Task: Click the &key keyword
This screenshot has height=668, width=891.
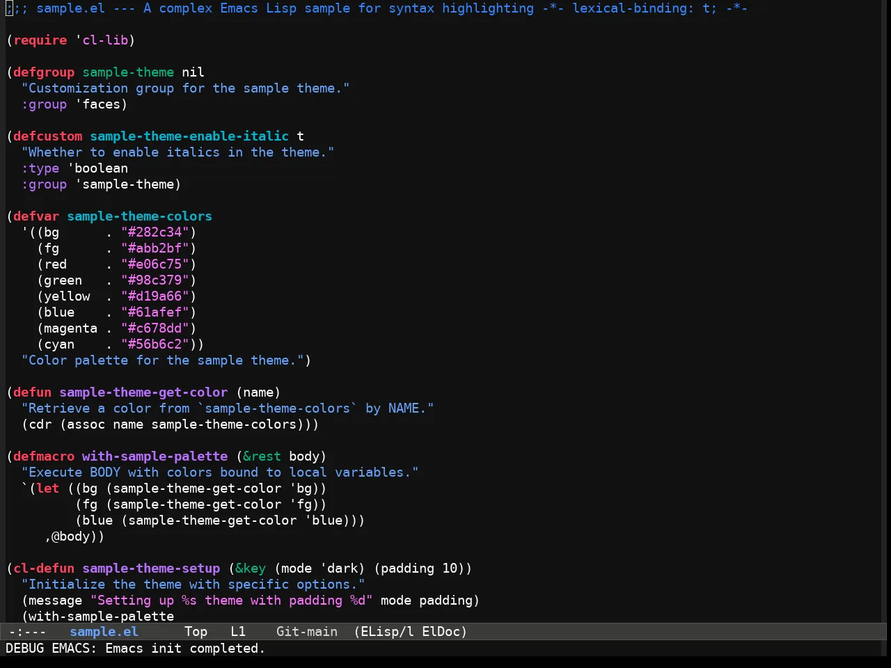Action: 251,568
